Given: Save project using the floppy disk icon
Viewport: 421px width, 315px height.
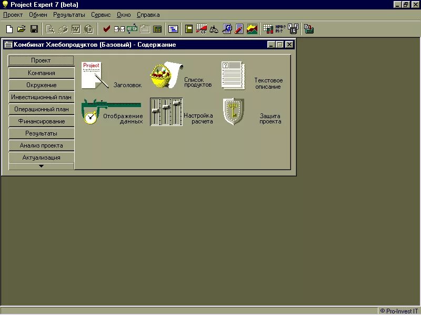Looking at the screenshot, I should pos(34,29).
